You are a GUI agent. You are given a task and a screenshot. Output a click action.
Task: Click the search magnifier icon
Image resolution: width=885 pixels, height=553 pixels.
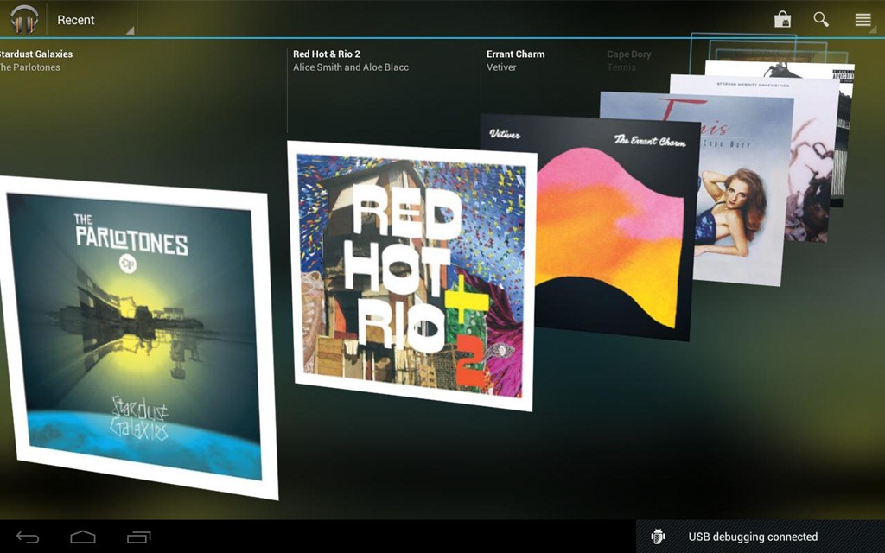click(x=821, y=19)
